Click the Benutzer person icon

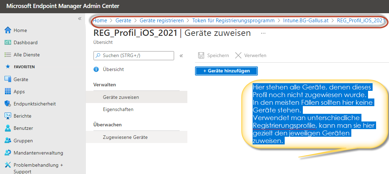8,128
